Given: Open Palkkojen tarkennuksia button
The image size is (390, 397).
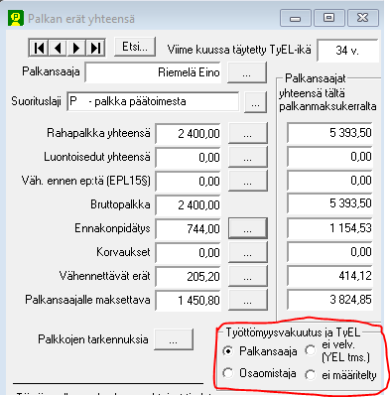Looking at the screenshot, I should pos(174,339).
